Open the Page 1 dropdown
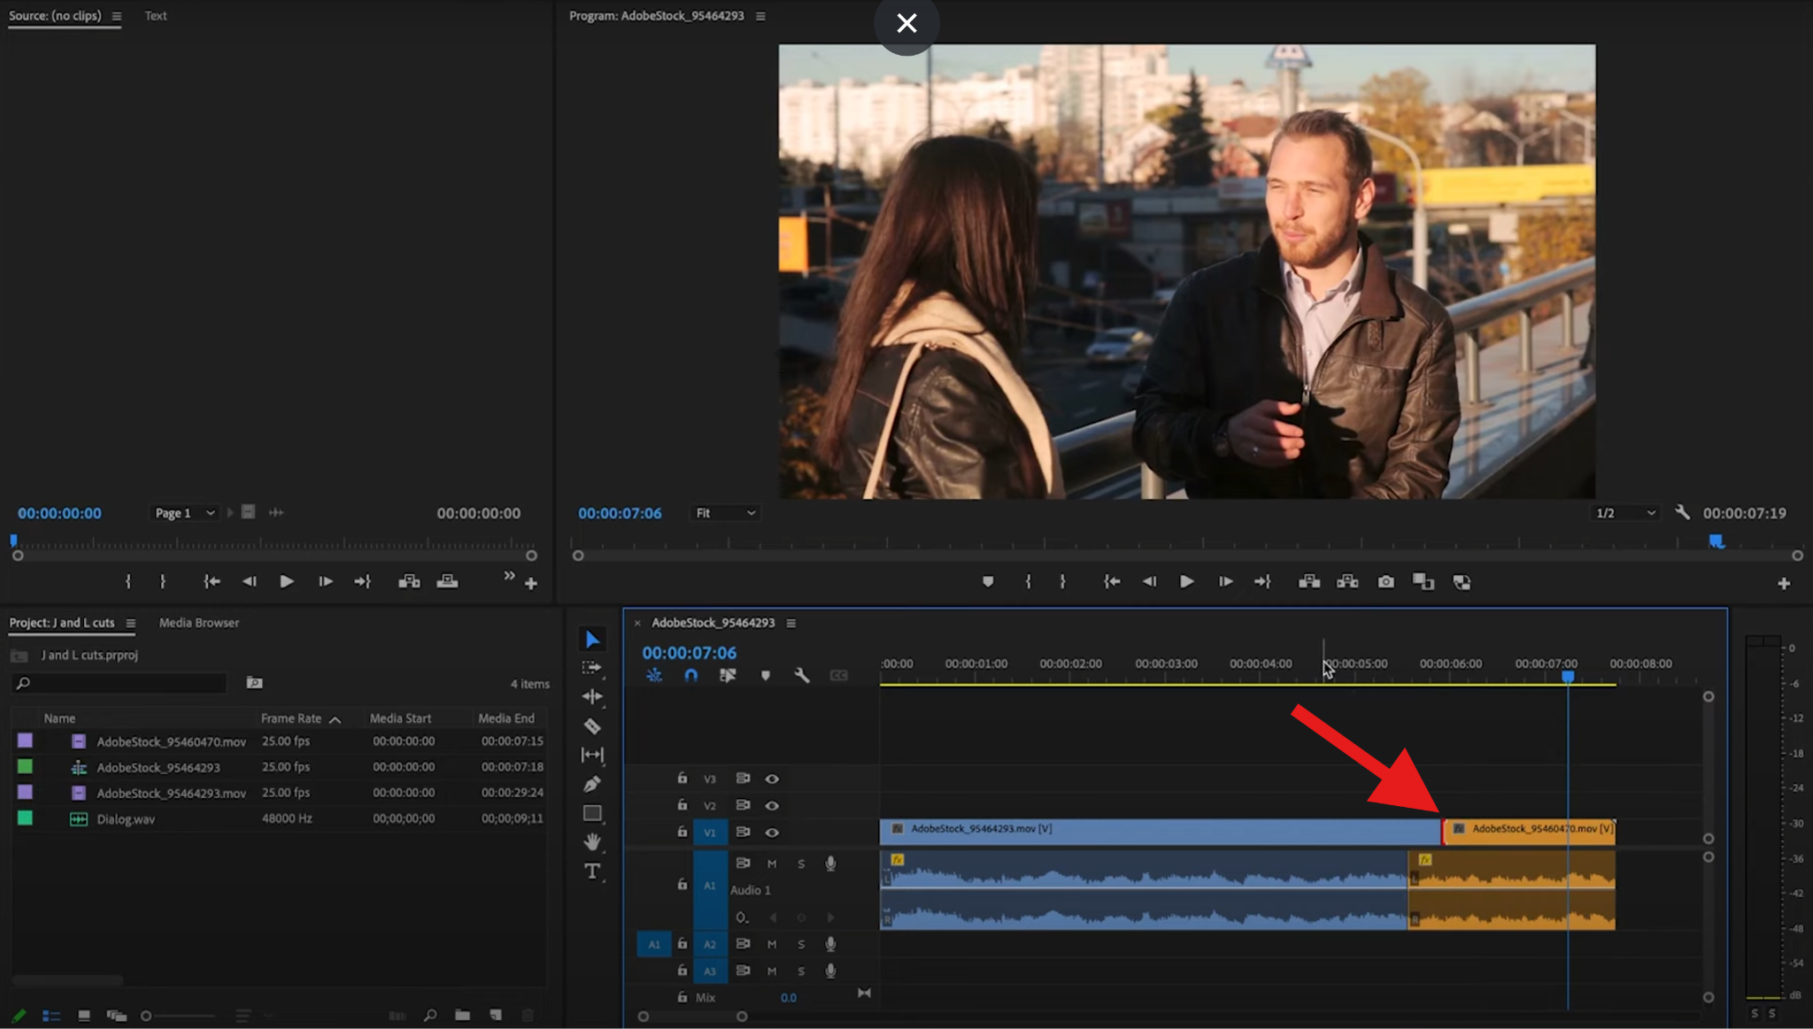 (184, 513)
